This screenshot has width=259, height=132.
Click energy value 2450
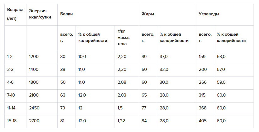coord(34,108)
